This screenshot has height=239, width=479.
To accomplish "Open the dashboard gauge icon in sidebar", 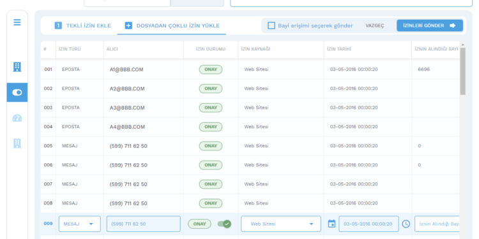I will [17, 118].
